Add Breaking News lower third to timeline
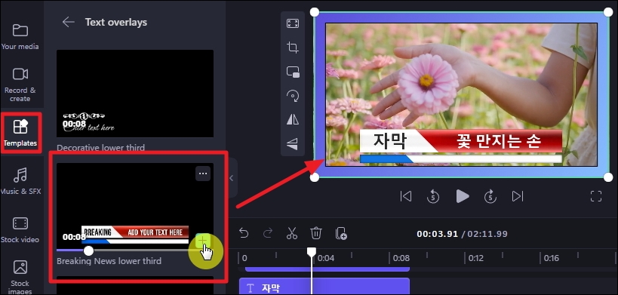This screenshot has width=618, height=295. [x=203, y=240]
